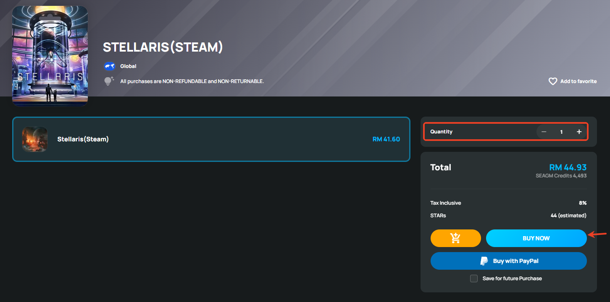
Task: Click the Quantity label
Action: point(441,132)
